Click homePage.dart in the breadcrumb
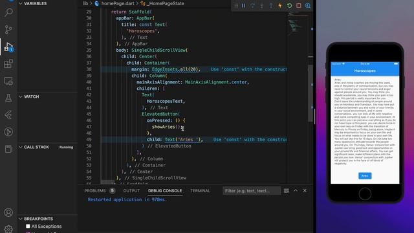Image resolution: width=414 pixels, height=233 pixels. [118, 3]
